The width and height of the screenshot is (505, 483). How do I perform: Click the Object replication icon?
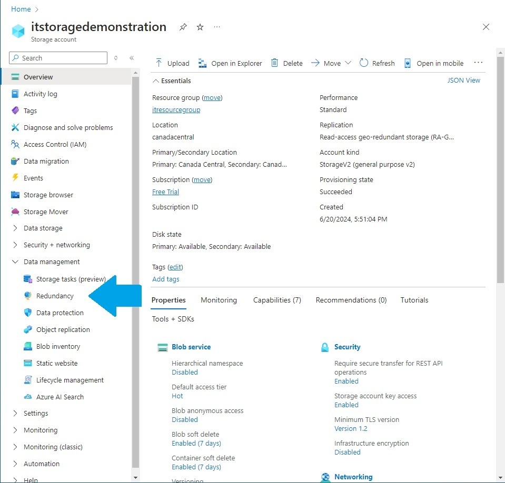[28, 329]
